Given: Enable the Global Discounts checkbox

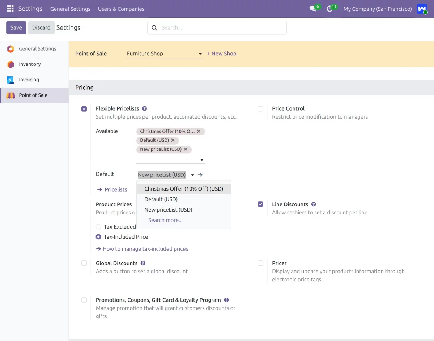Looking at the screenshot, I should pyautogui.click(x=84, y=263).
